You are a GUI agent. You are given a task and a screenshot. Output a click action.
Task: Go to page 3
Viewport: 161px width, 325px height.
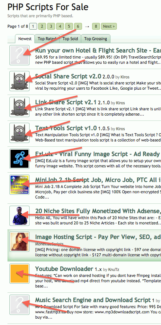click(51, 26)
